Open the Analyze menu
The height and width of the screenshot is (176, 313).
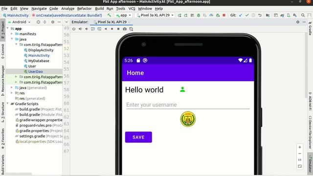click(x=67, y=9)
